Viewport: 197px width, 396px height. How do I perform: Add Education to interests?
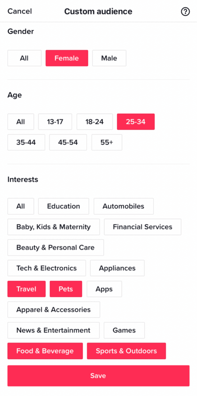click(63, 207)
